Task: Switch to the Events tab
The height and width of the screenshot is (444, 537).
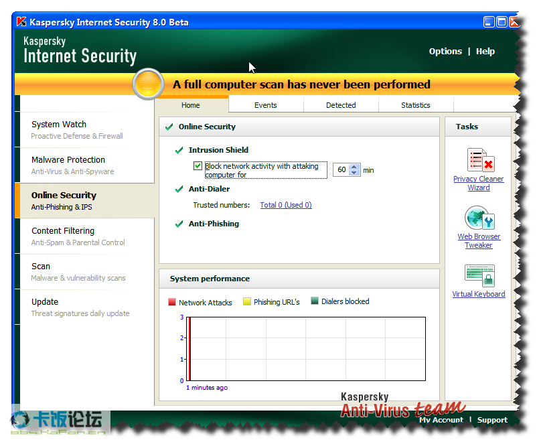Action: coord(266,105)
